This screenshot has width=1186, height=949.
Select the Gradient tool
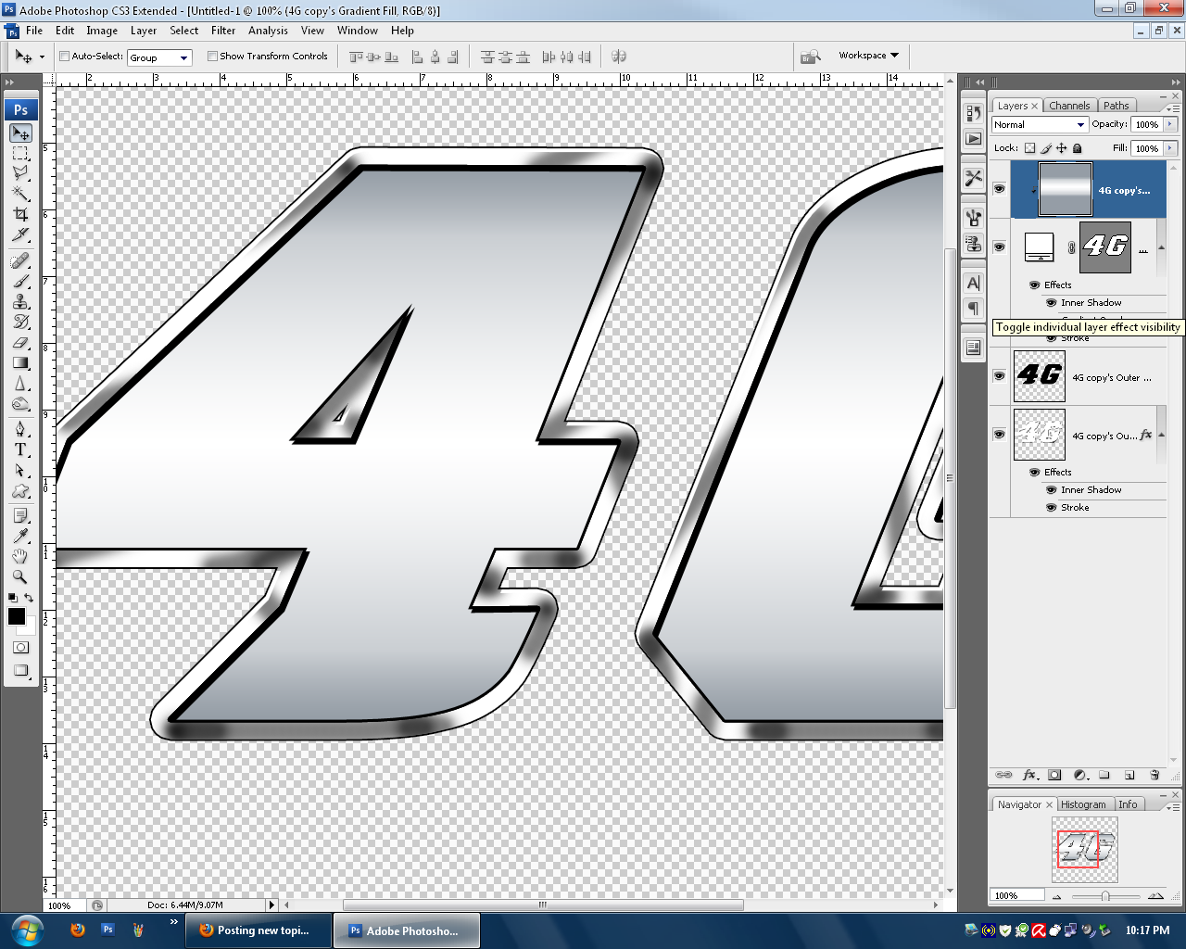pyautogui.click(x=20, y=362)
